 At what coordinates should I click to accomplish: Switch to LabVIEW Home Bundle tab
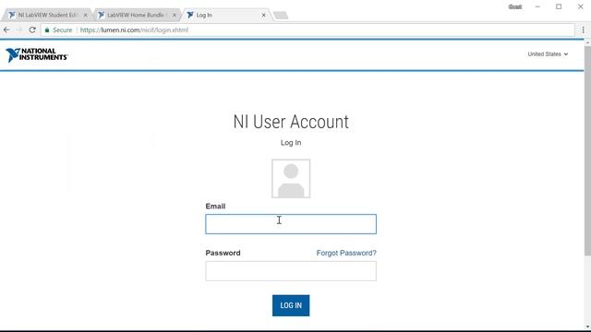point(136,15)
